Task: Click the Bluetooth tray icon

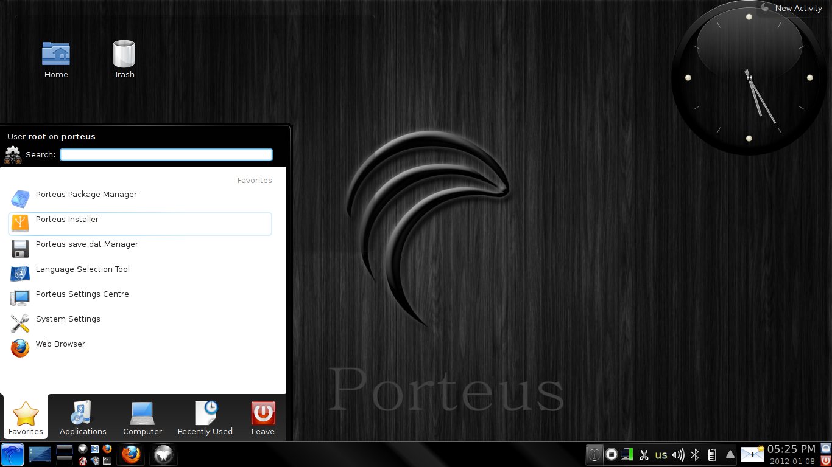Action: [694, 454]
